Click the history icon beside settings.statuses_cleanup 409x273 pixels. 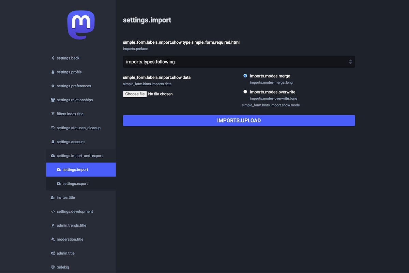coord(53,128)
